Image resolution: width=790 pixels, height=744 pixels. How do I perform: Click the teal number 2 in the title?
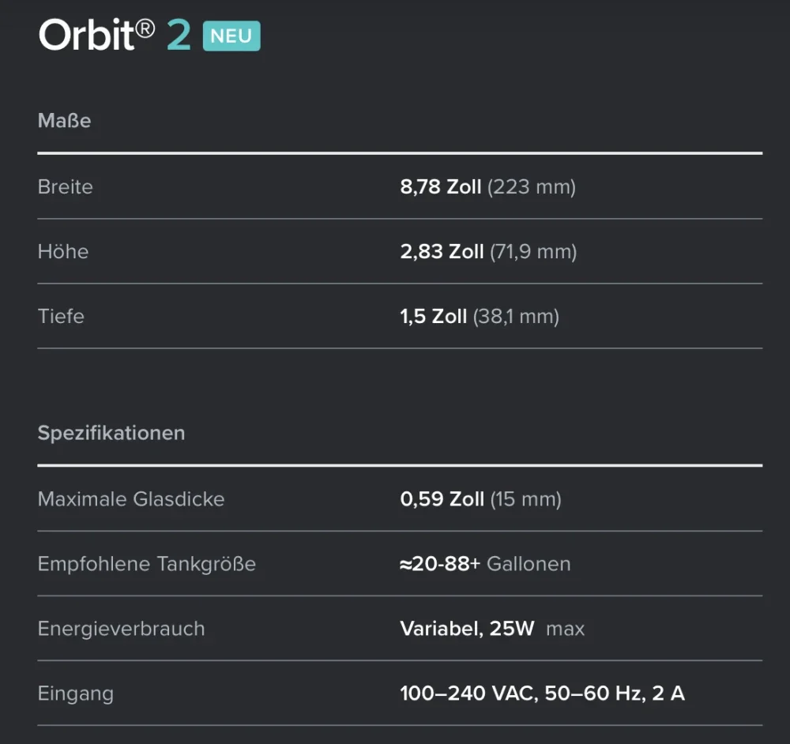tap(179, 36)
